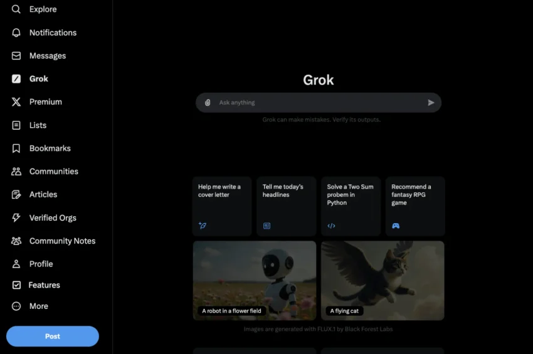Select Community Notes in sidebar
The image size is (533, 354).
pos(62,241)
